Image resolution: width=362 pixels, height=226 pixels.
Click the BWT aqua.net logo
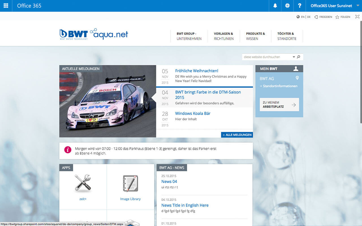click(94, 34)
